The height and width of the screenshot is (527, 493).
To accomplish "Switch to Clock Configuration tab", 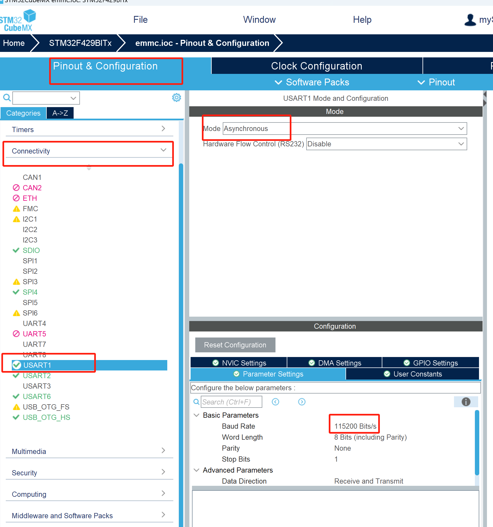I will (317, 66).
